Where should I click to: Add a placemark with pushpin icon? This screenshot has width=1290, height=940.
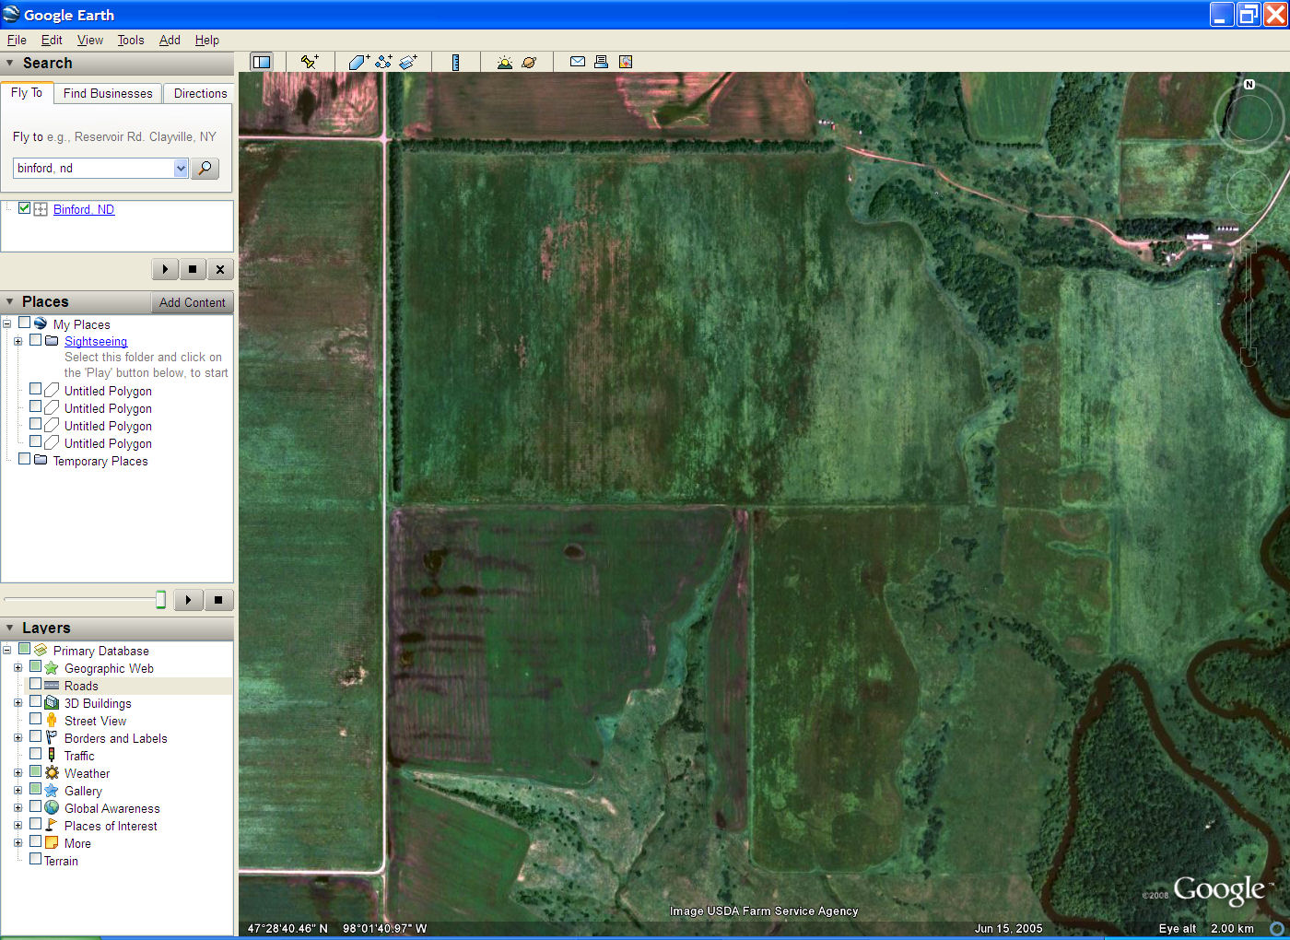(310, 62)
